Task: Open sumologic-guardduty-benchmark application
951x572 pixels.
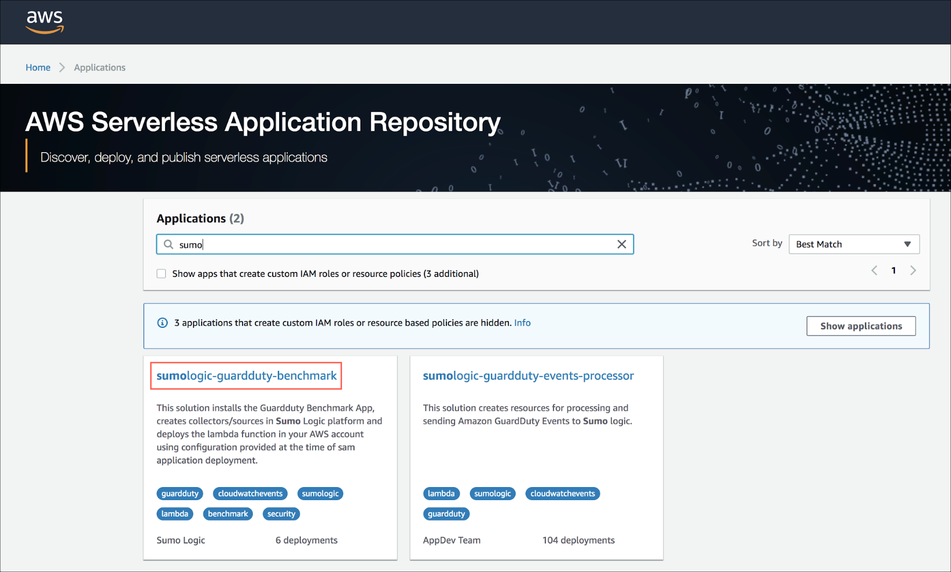Action: click(x=246, y=376)
